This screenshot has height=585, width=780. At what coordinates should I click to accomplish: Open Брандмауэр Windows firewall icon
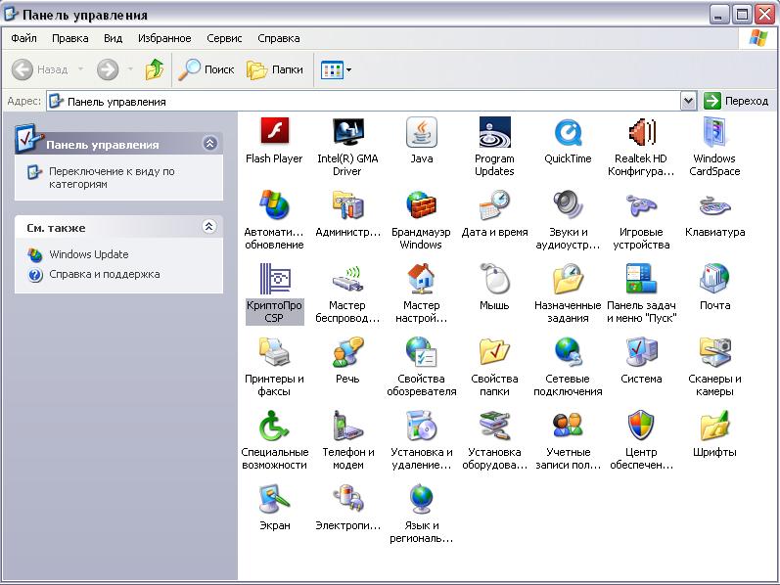point(421,206)
